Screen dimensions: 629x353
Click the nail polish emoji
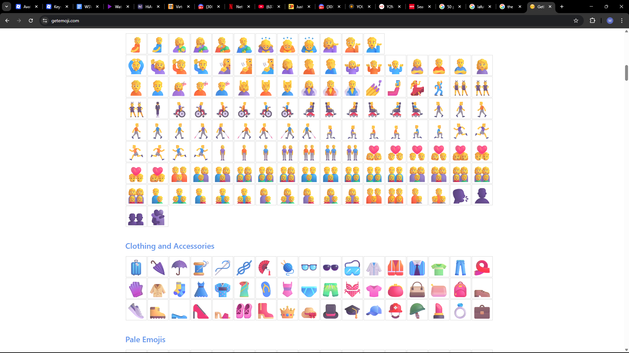[374, 87]
